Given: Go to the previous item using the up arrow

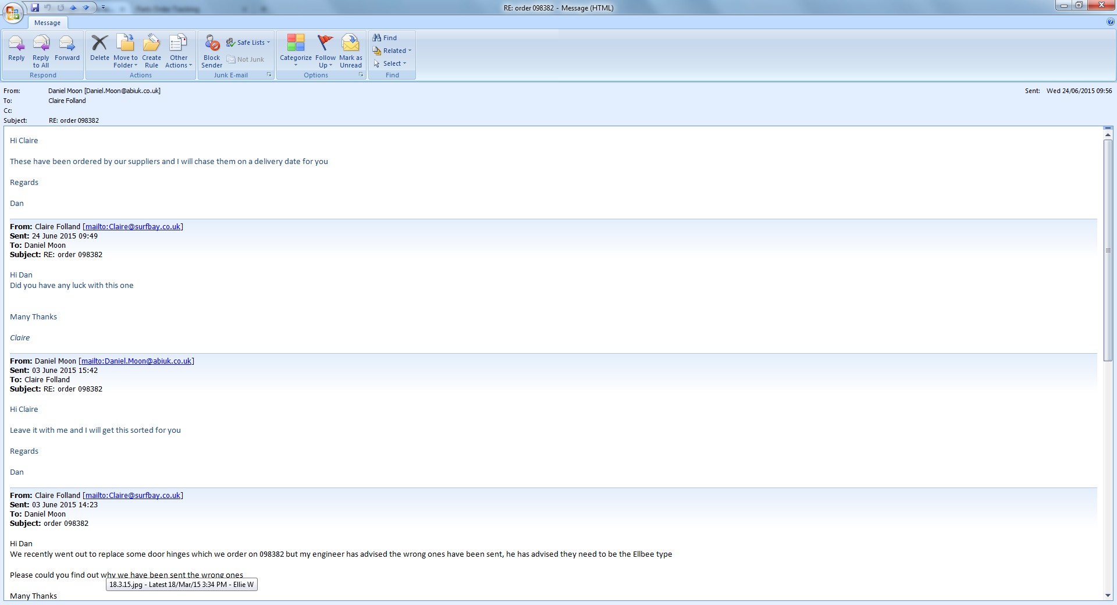Looking at the screenshot, I should click(73, 8).
